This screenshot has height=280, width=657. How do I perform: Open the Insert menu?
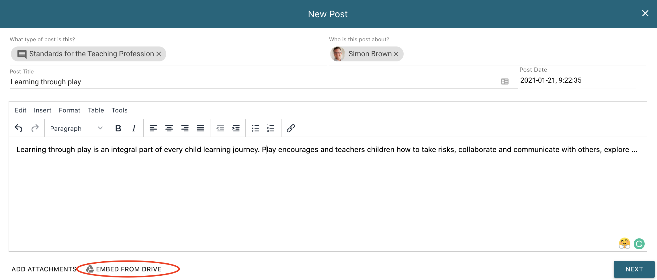(x=42, y=110)
